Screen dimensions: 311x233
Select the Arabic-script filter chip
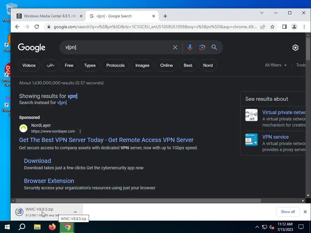(x=50, y=66)
